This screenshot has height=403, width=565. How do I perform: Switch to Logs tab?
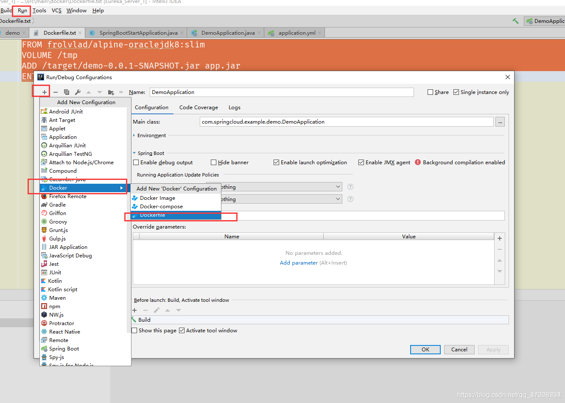tap(235, 108)
